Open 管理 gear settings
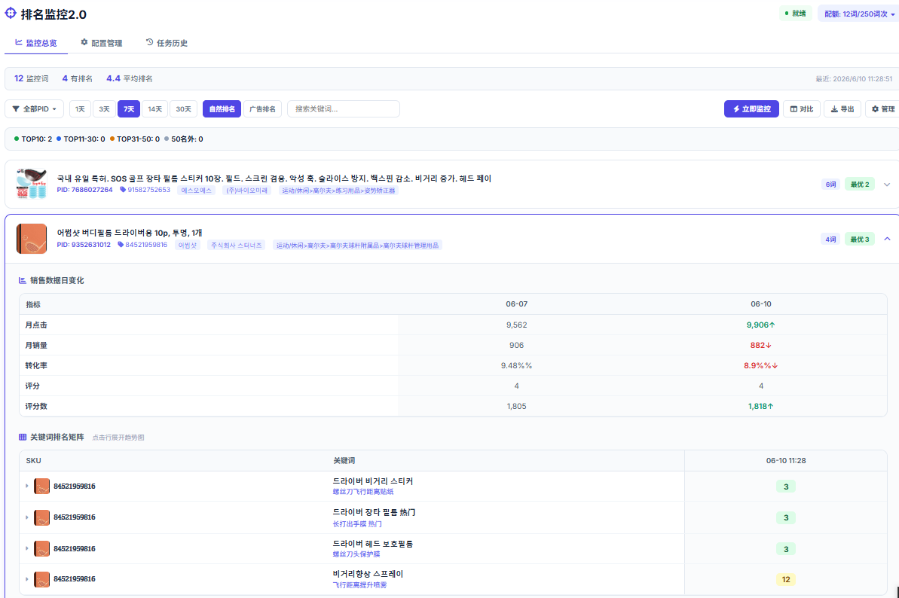Screen dimensions: 899x598 point(883,109)
